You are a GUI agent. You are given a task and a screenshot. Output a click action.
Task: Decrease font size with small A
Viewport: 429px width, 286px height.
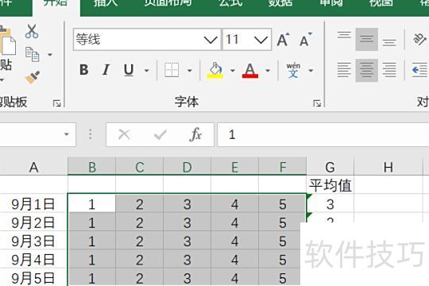pos(305,40)
